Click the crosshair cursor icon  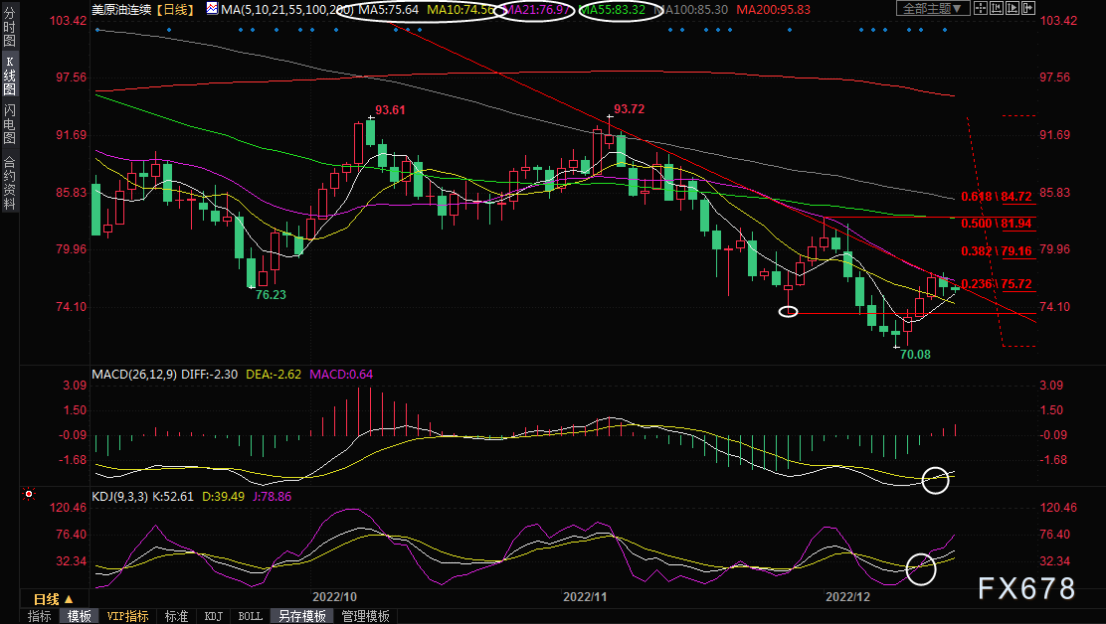tap(981, 9)
